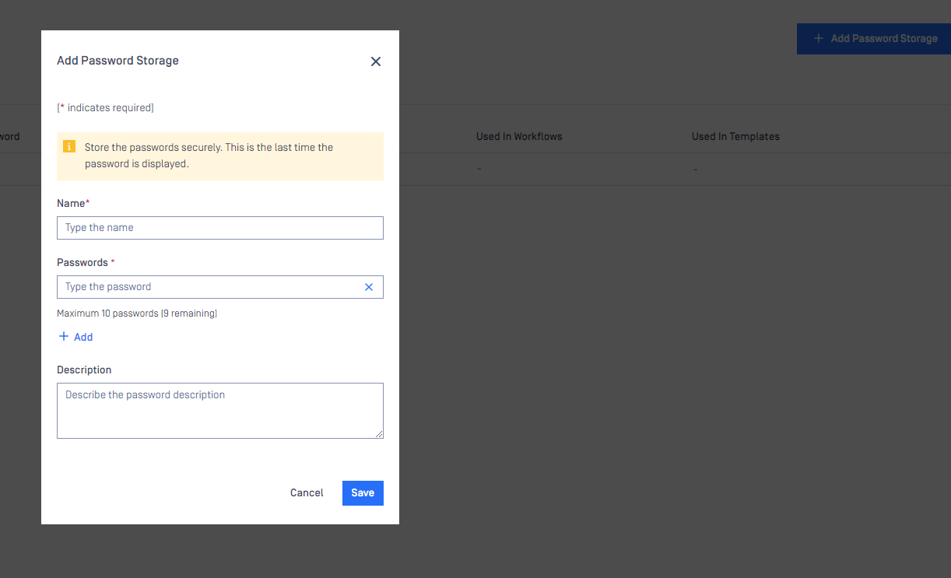Viewport: 951px width, 578px height.
Task: Cancel the password storage dialog
Action: click(x=307, y=493)
